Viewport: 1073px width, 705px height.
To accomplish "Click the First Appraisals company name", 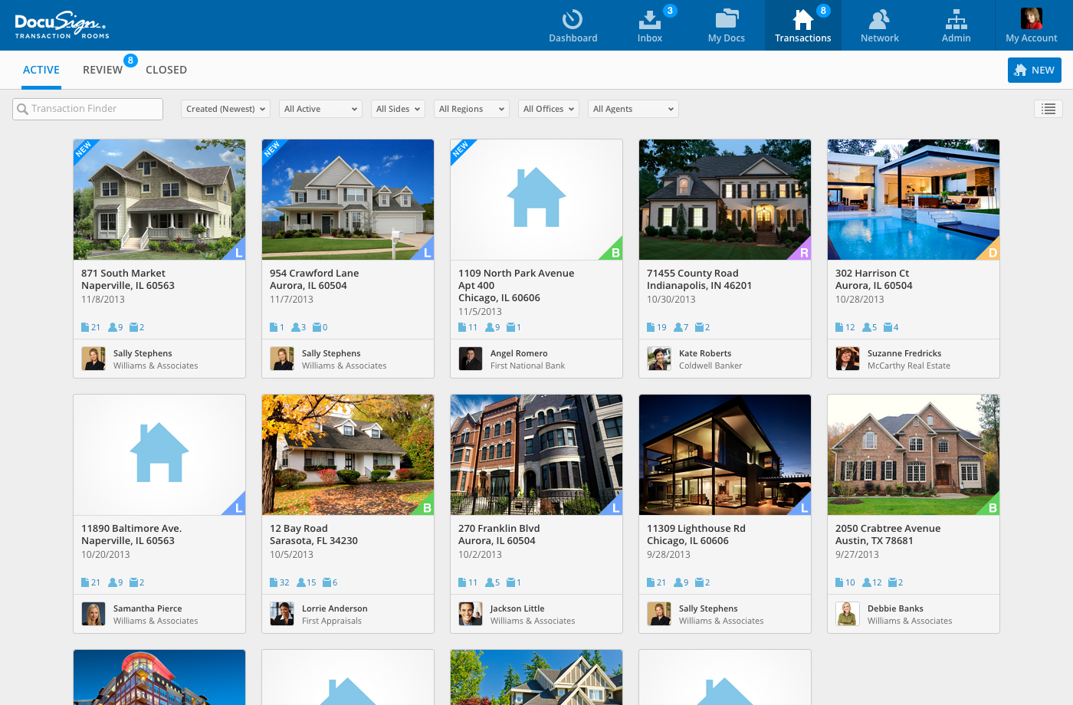I will [x=331, y=621].
